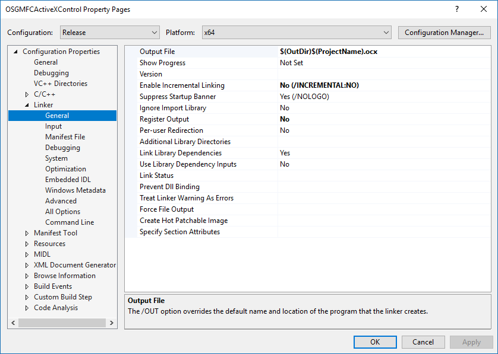Open the Platform dropdown
This screenshot has width=498, height=354.
(296, 33)
